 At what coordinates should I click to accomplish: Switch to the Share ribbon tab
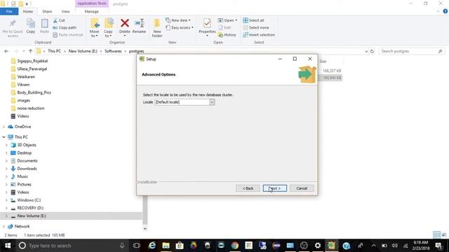(x=47, y=11)
